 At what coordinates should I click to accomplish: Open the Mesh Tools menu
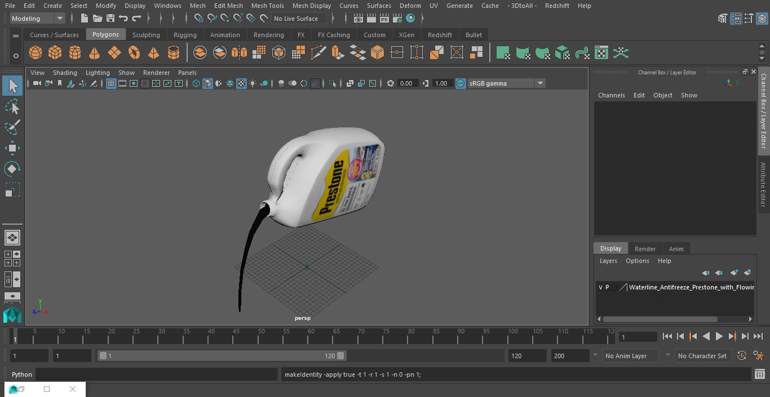(267, 6)
